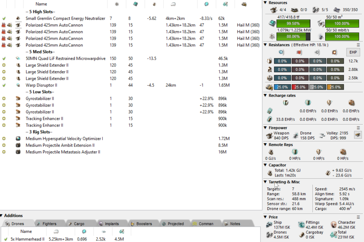Open the Firepower panel options menu
Screen dimensions: 364x242
click(358, 128)
